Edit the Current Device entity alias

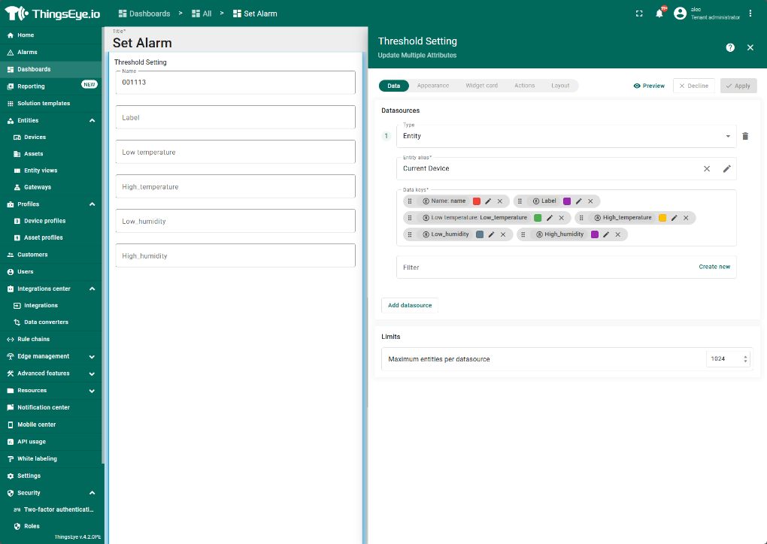726,168
